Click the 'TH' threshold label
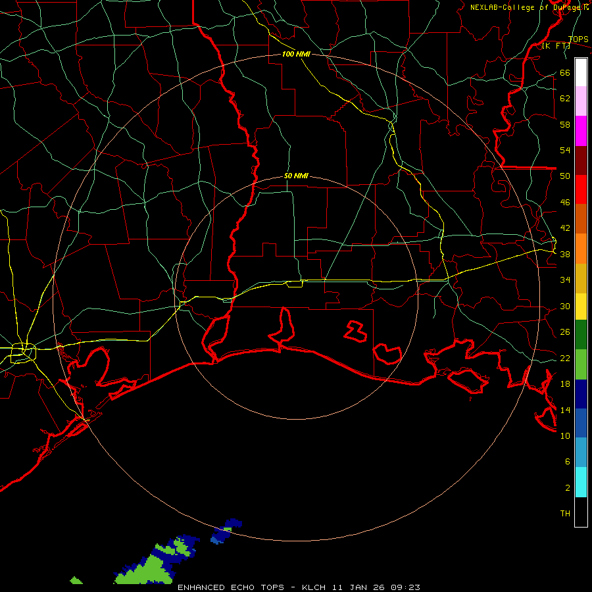The height and width of the screenshot is (592, 592). click(565, 513)
